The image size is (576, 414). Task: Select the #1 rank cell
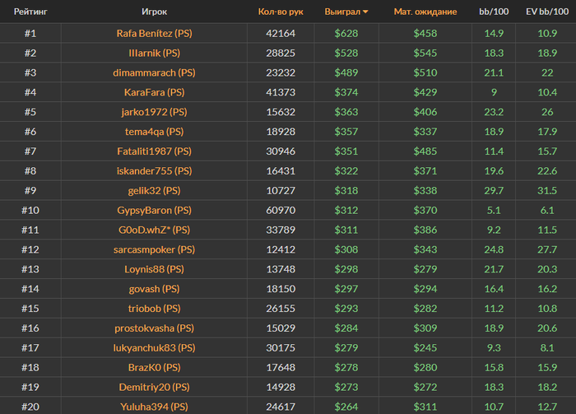click(x=30, y=34)
